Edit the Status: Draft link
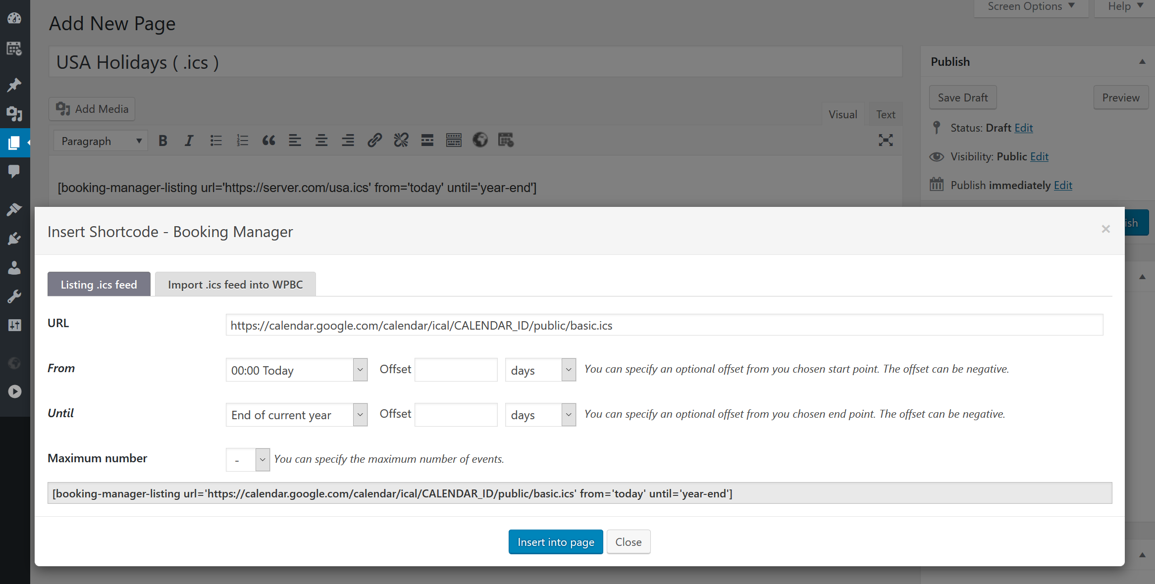The height and width of the screenshot is (584, 1155). [x=1023, y=128]
